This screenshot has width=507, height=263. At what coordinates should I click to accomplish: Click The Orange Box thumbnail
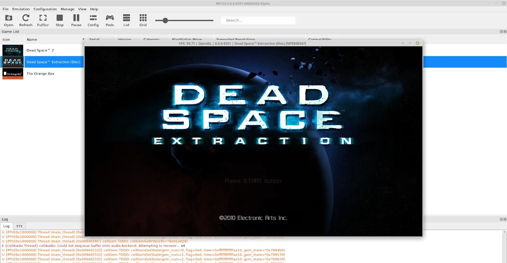click(13, 74)
